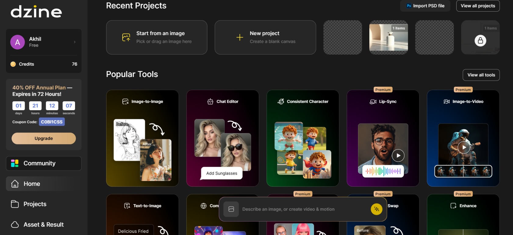This screenshot has height=235, width=513.
Task: Click the Asset & Result cloud icon
Action: pyautogui.click(x=15, y=225)
